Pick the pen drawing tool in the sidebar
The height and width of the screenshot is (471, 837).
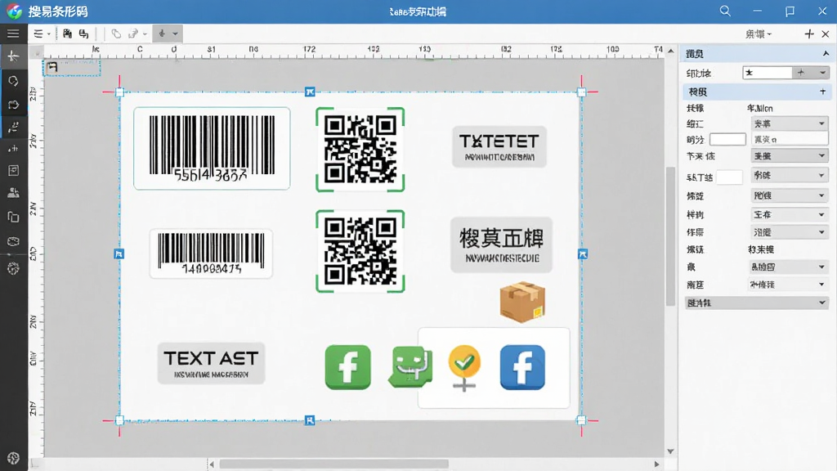tap(13, 127)
